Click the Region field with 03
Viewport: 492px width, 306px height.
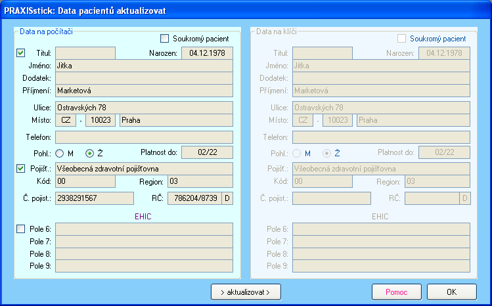[x=200, y=181]
